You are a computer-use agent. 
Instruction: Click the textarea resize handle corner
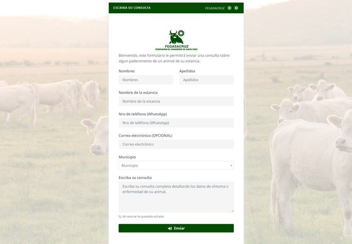[232, 211]
